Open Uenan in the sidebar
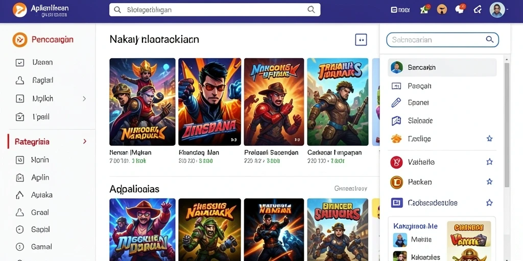Viewport: 523px width, 261px height. coord(42,62)
